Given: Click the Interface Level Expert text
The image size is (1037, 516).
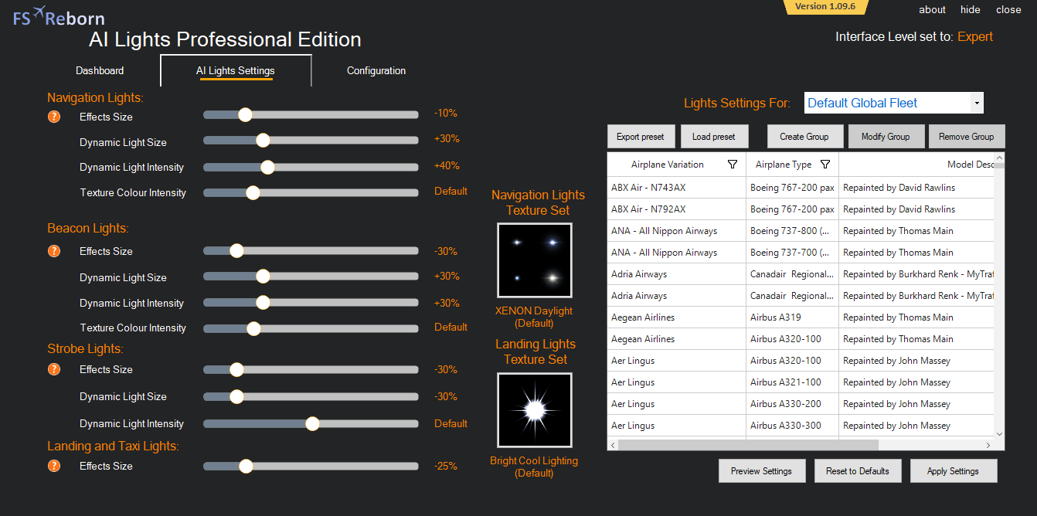Looking at the screenshot, I should point(975,36).
